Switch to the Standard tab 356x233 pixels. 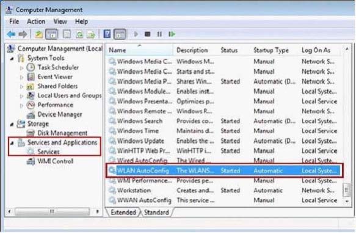156,212
